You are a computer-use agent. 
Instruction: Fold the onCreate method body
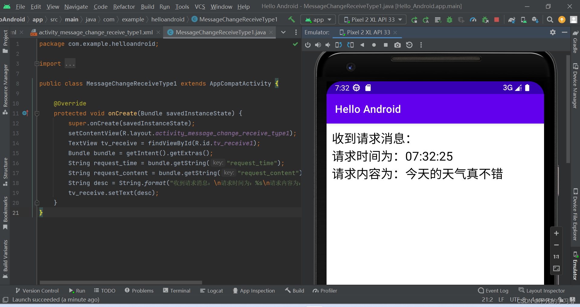37,113
